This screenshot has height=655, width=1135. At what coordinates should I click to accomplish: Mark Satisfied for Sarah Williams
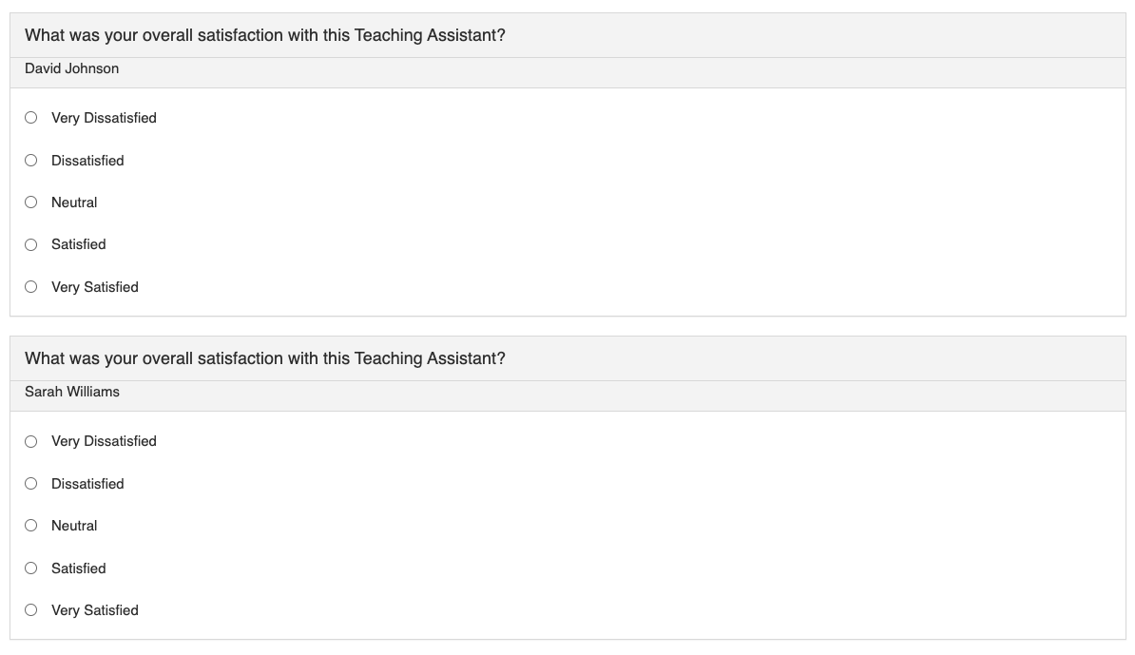pos(31,568)
